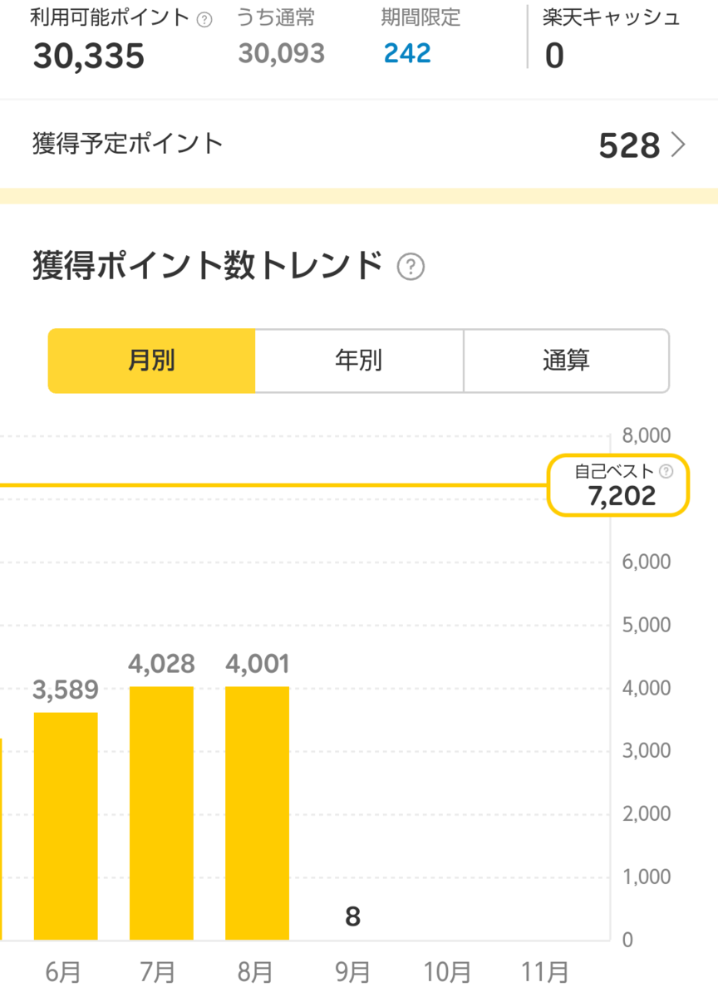Tap available points total 30,335
Screen dimensions: 718x997
(x=89, y=56)
